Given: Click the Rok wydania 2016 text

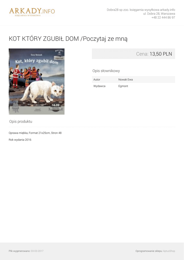Looking at the screenshot, I should pyautogui.click(x=20, y=140).
